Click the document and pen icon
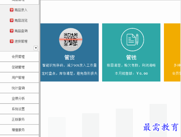 pyautogui.click(x=132, y=40)
